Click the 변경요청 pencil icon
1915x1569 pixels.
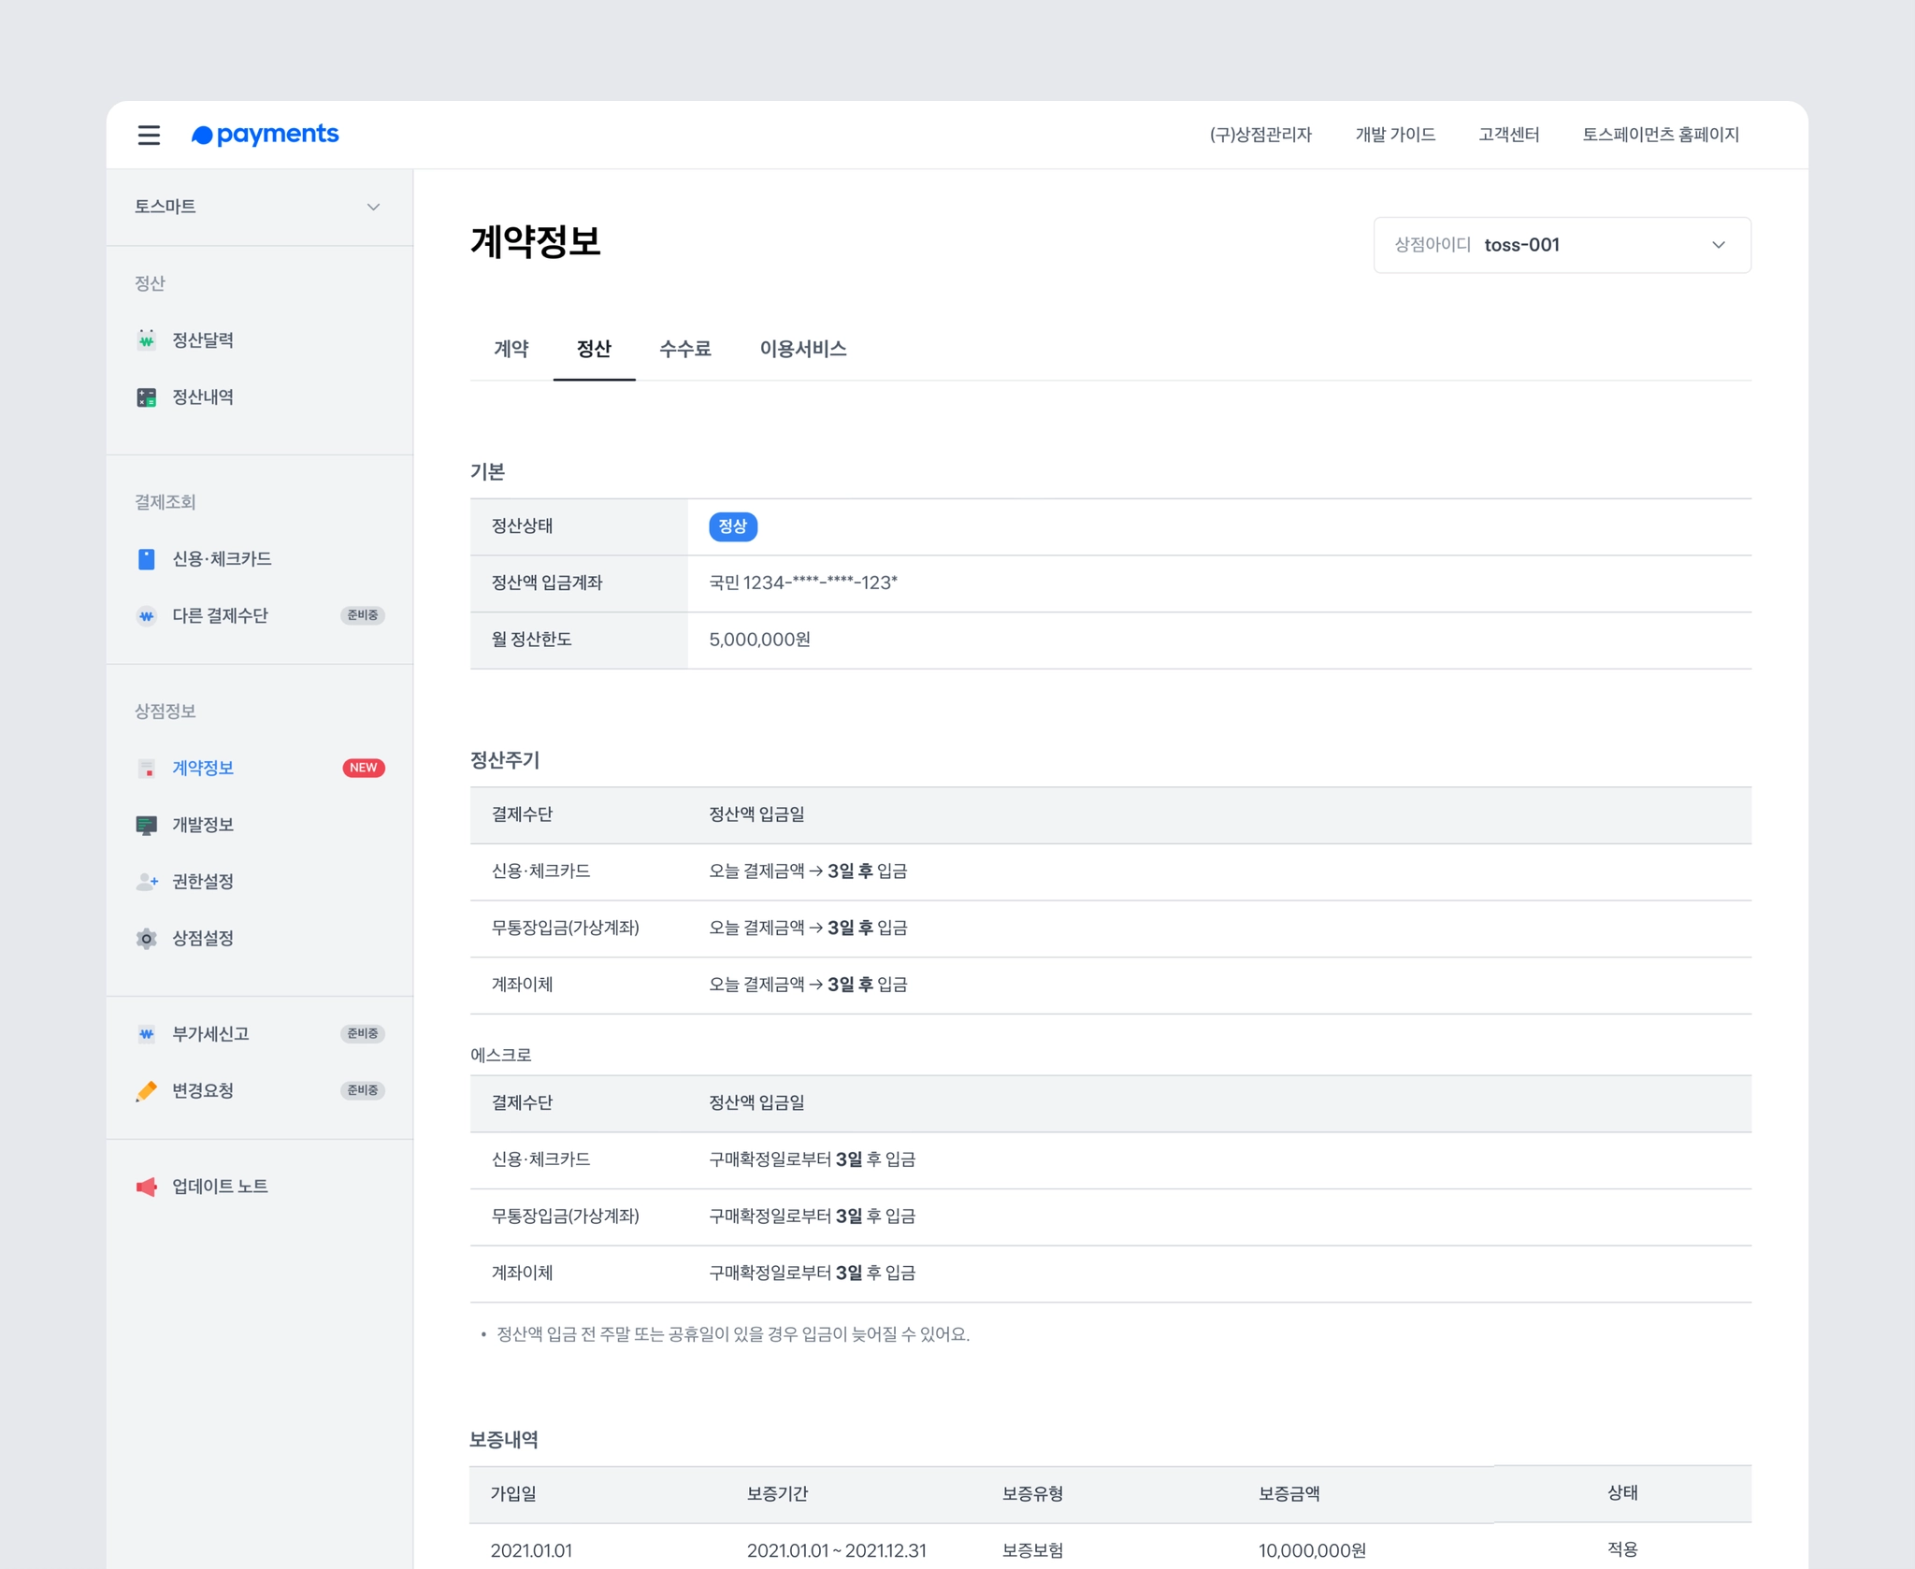[147, 1091]
